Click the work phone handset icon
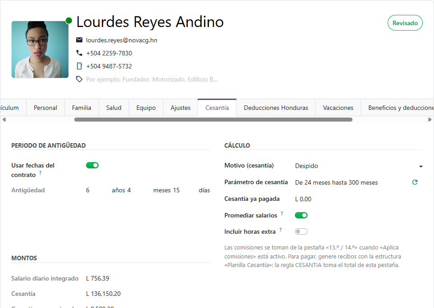This screenshot has height=308, width=434. (79, 53)
